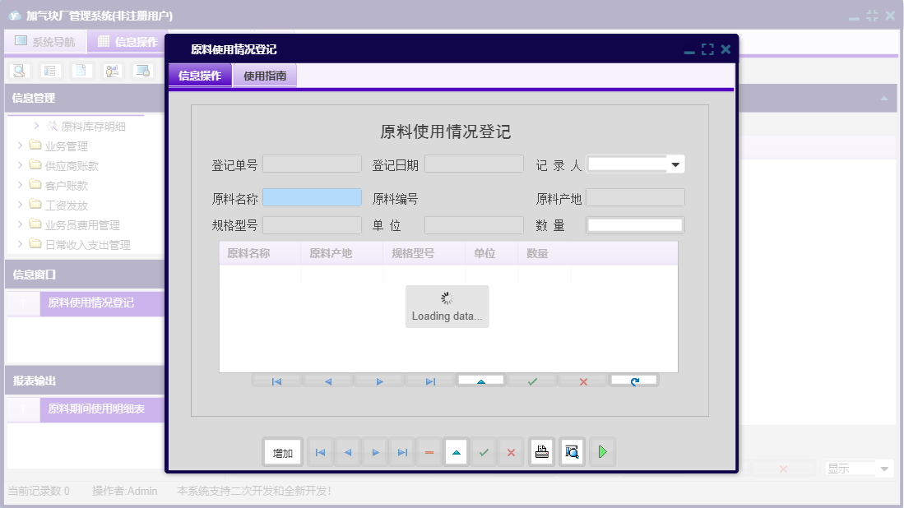Expand the 业务管理 tree folder
904x508 pixels.
[x=20, y=145]
